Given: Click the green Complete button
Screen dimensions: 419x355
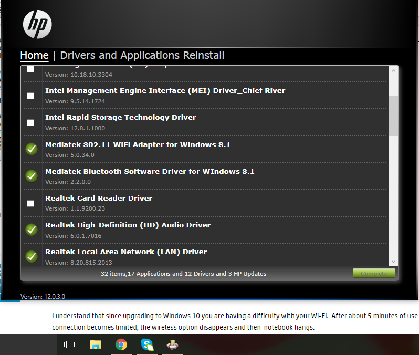Looking at the screenshot, I should coord(374,273).
